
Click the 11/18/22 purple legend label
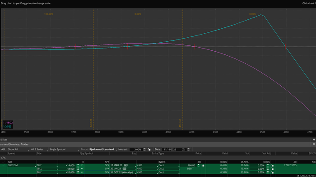tap(8, 123)
